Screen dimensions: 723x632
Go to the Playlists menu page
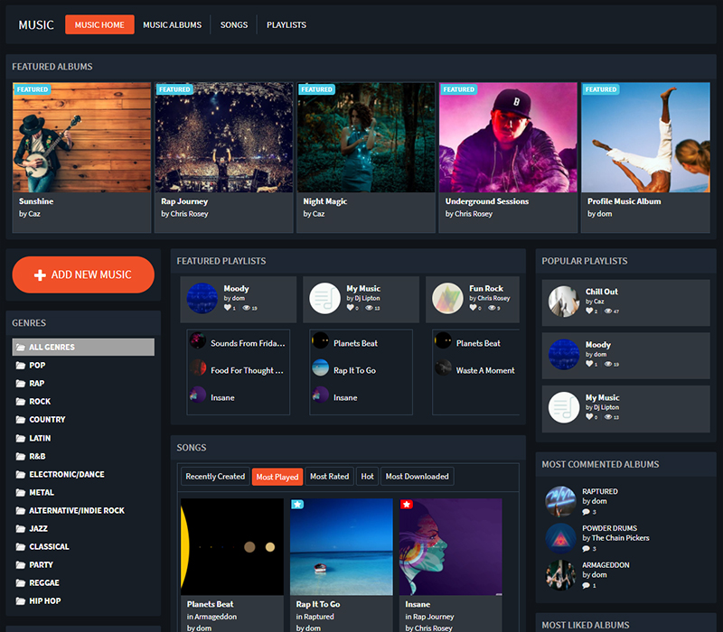(286, 25)
